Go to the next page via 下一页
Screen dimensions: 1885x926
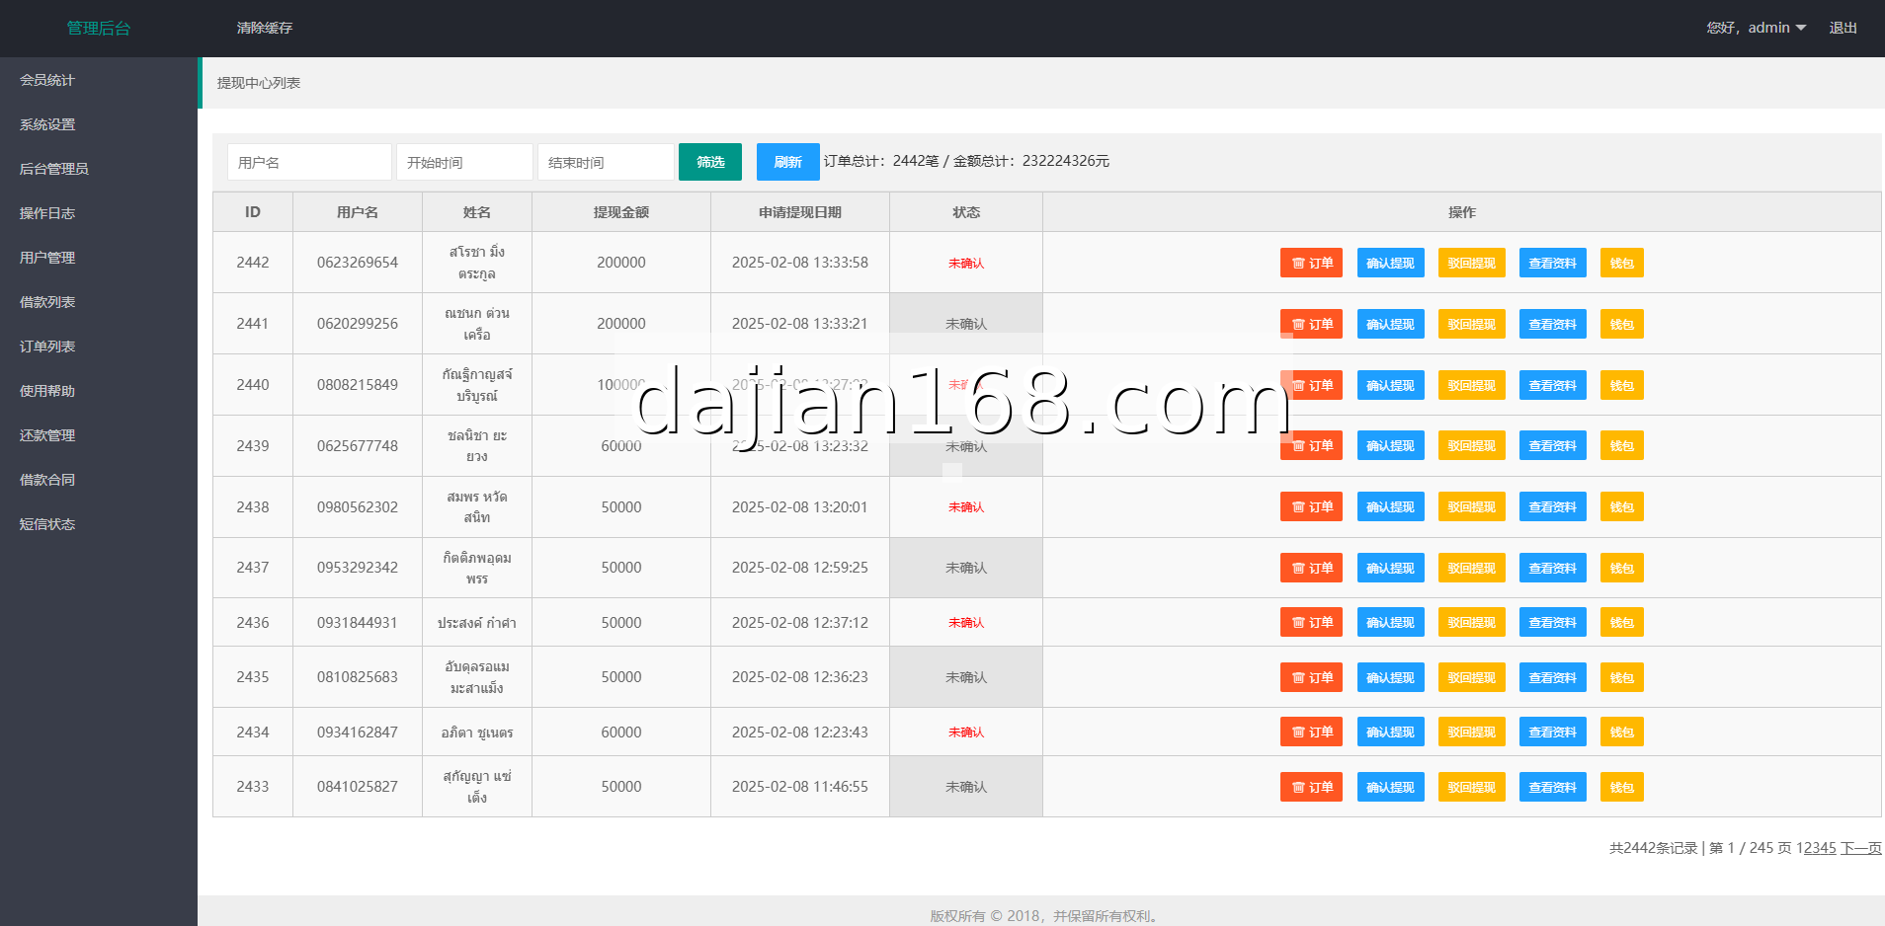(x=1861, y=848)
